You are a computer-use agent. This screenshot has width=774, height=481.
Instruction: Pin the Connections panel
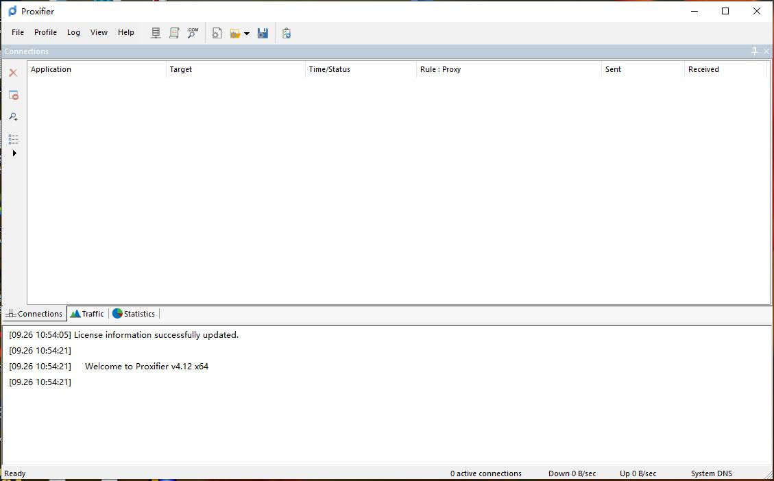754,51
